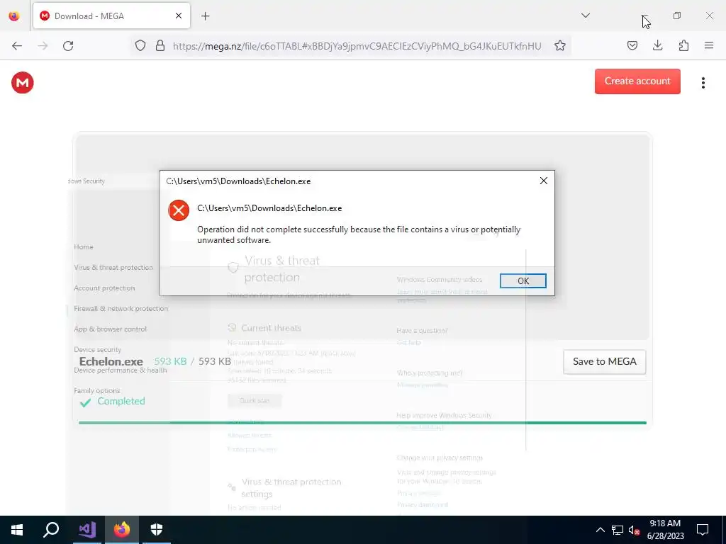Viewport: 726px width, 544px height.
Task: Open tracking protection shield in address bar
Action: point(140,46)
